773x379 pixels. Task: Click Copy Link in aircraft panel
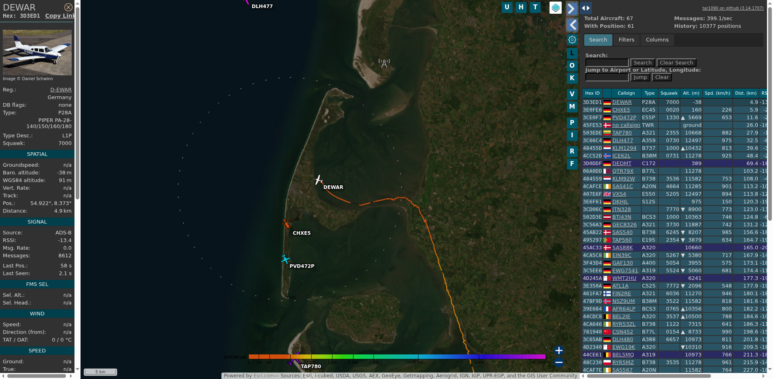tap(60, 16)
